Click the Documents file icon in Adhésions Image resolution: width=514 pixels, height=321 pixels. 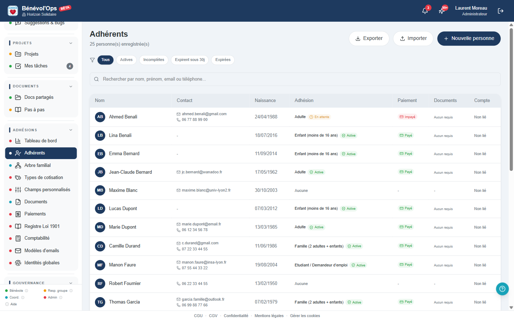(18, 202)
